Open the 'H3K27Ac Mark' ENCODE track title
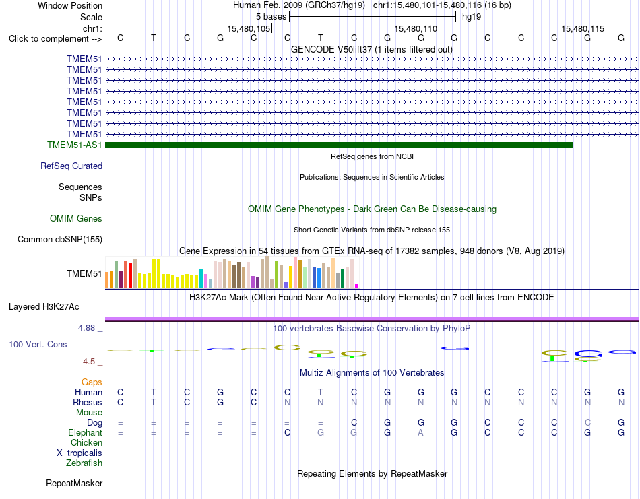Screen dimensions: 640x499 coord(372,298)
